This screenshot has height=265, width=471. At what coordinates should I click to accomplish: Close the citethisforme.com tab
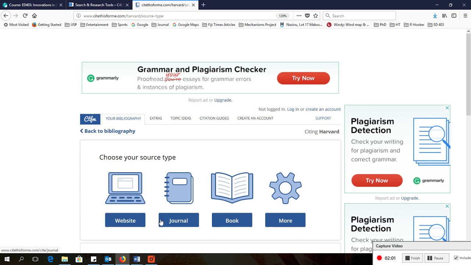click(193, 5)
